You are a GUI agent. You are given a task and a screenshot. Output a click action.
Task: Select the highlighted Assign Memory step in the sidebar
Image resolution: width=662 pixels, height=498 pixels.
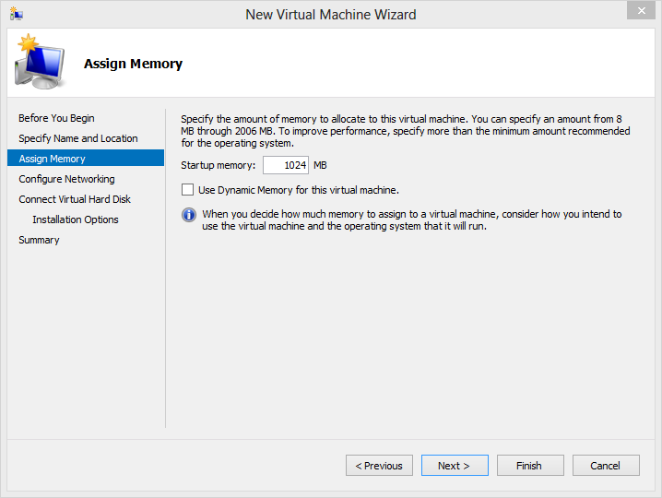[x=53, y=159]
